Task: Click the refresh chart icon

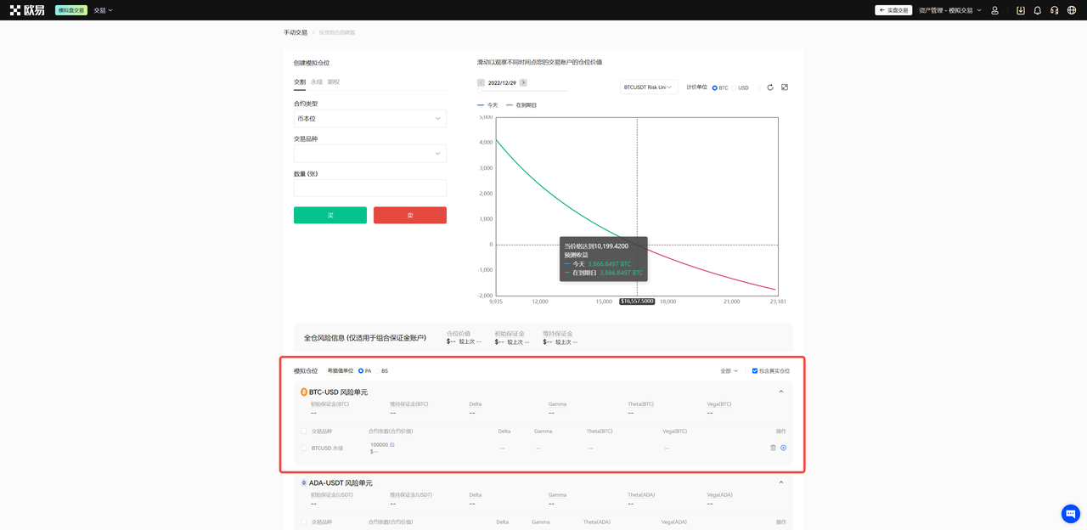Action: tap(770, 87)
